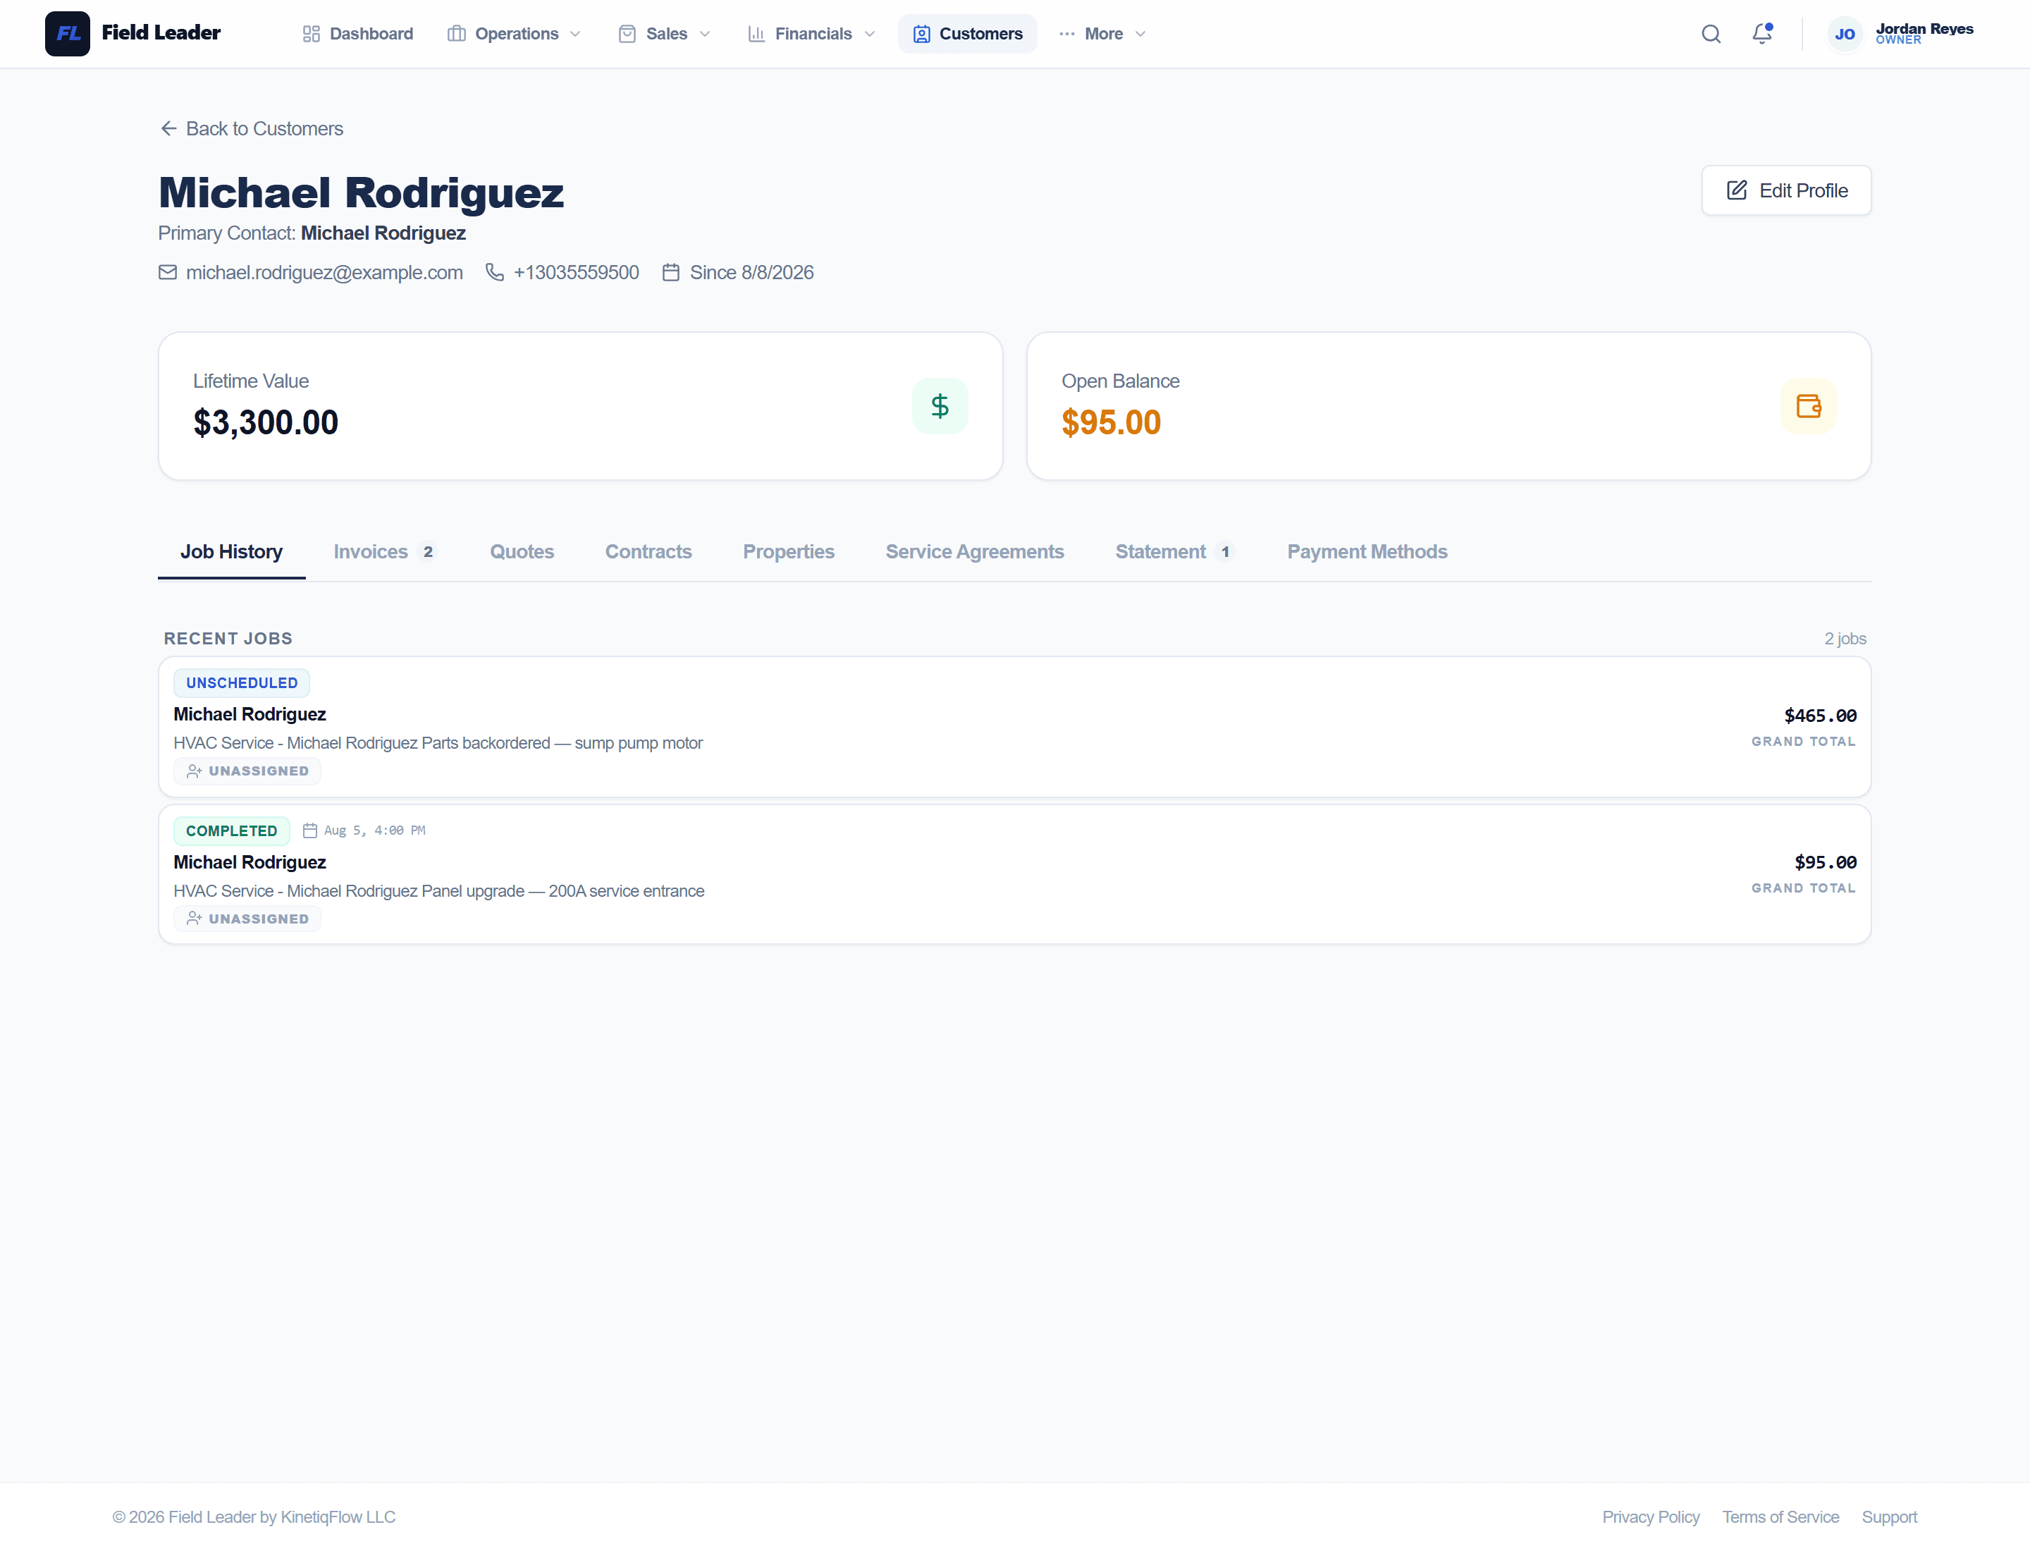Viewport: 2030px width, 1551px height.
Task: Click the back arrow icon beside Back to Customers
Action: click(x=168, y=128)
